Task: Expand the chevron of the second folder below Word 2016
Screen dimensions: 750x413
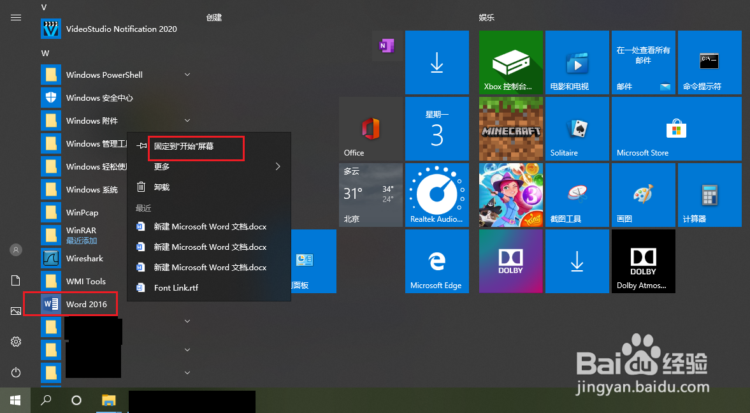Action: 187,350
